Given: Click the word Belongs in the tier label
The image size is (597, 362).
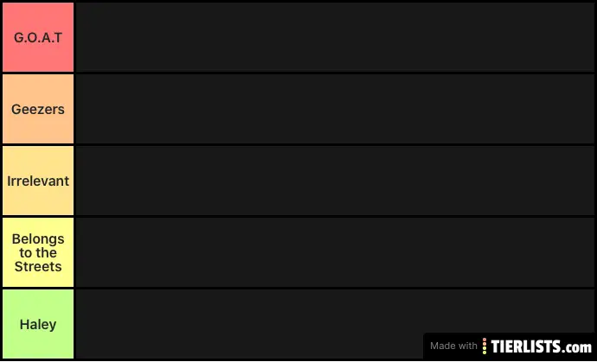Looking at the screenshot, I should click(38, 238).
